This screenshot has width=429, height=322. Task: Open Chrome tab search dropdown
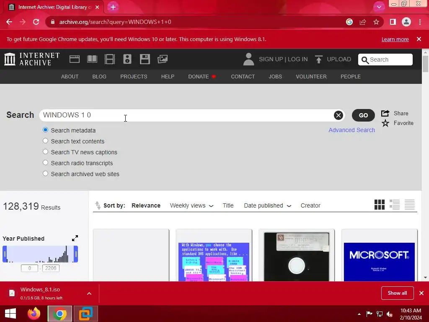pos(379,7)
